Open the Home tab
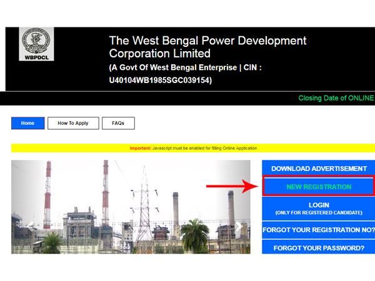 [x=27, y=123]
